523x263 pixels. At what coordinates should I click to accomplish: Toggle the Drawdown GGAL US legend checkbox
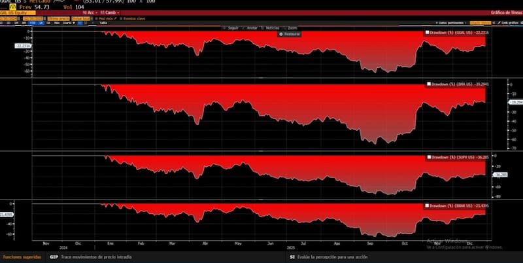[x=428, y=32]
